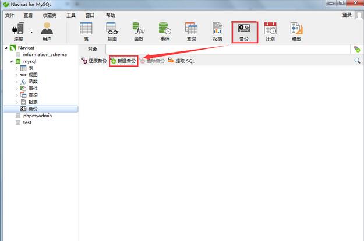Viewport: 364px width, 241px height.
Task: Open the 窗口 menu
Action: pyautogui.click(x=90, y=15)
